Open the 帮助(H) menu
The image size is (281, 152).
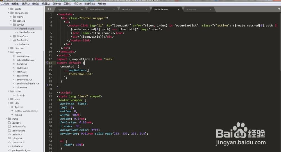pos(102,4)
